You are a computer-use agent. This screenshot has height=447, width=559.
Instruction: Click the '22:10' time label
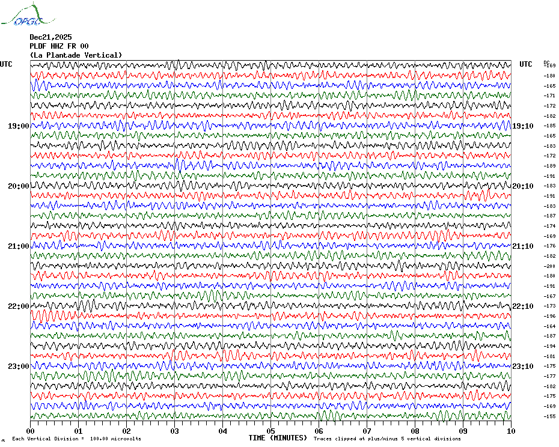(523, 306)
